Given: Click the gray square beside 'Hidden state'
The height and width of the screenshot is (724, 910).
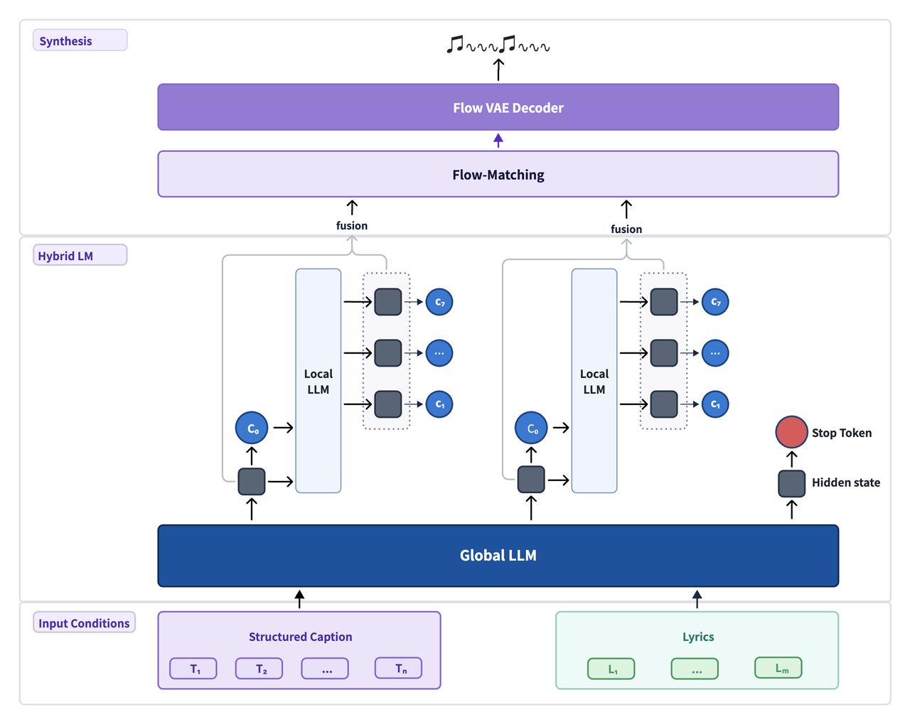Looking at the screenshot, I should 791,483.
